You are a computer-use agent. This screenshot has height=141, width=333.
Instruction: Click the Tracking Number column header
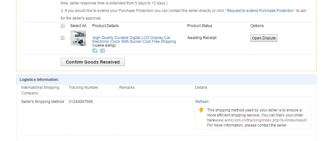tap(83, 87)
